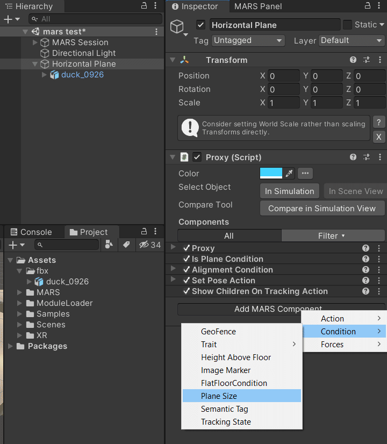Image resolution: width=387 pixels, height=444 pixels.
Task: Open Transform component help icon
Action: tap(353, 60)
